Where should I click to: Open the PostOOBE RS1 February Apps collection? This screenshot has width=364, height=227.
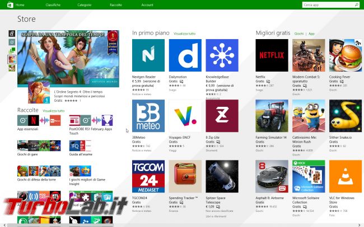pos(91,125)
